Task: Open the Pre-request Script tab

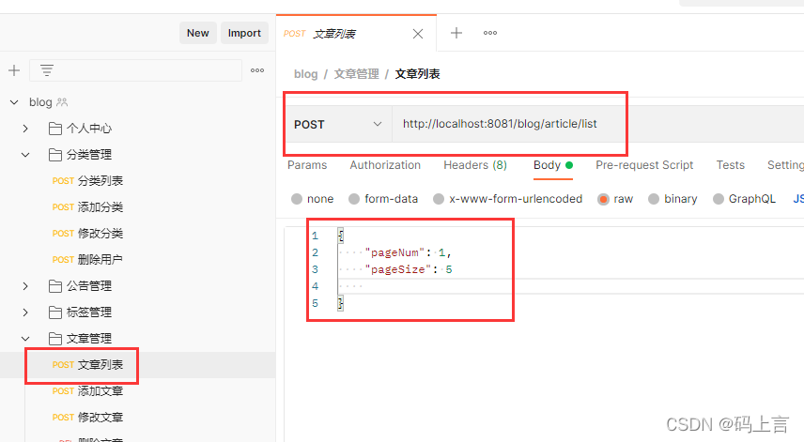Action: tap(644, 165)
